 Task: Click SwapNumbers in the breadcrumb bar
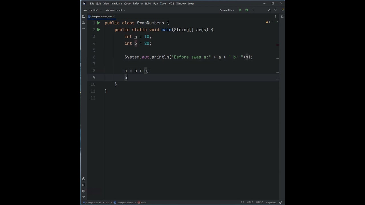coord(123,202)
